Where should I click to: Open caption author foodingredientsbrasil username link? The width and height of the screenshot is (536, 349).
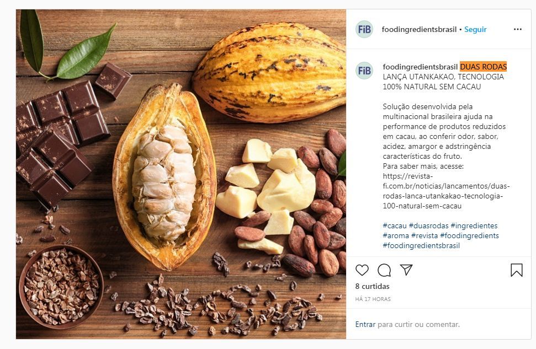[420, 67]
